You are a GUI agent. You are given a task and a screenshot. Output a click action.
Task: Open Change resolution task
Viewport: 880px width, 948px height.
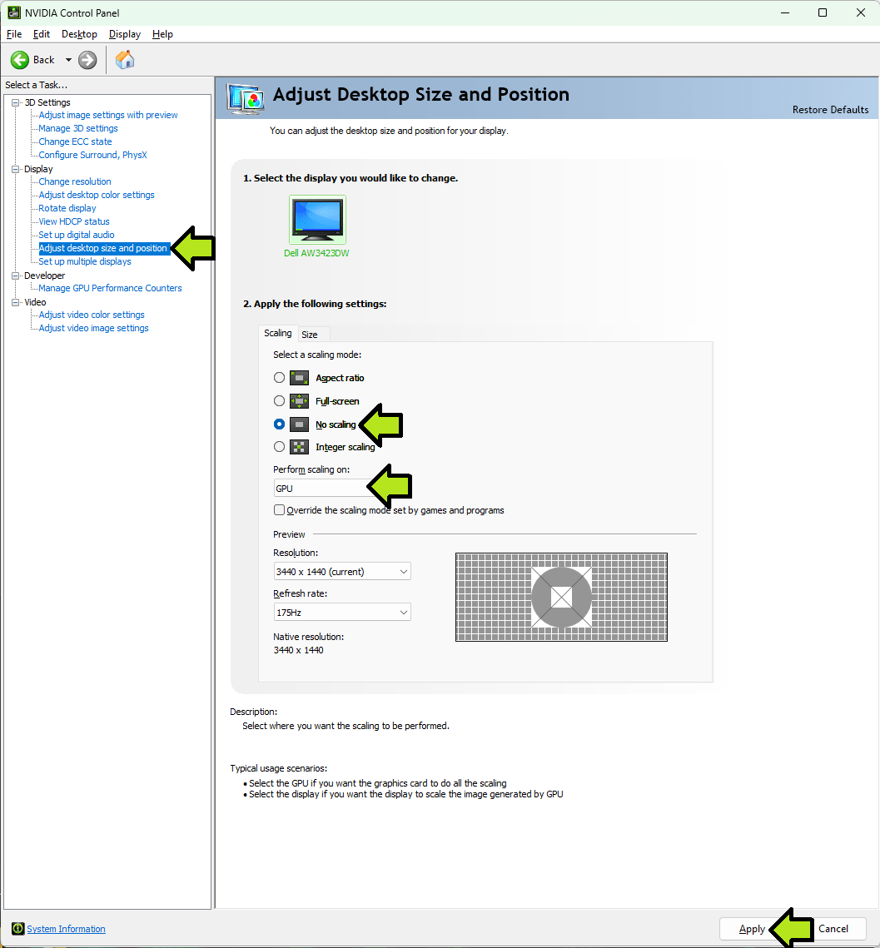(x=75, y=181)
